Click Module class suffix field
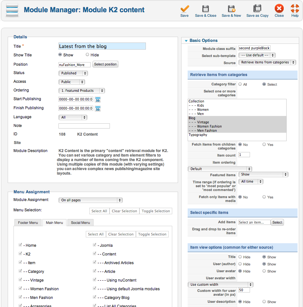The image size is (303, 307). pyautogui.click(x=254, y=48)
